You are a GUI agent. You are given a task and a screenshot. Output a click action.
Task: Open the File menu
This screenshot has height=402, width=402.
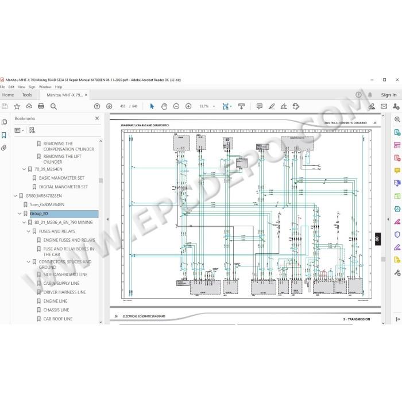pyautogui.click(x=2, y=87)
